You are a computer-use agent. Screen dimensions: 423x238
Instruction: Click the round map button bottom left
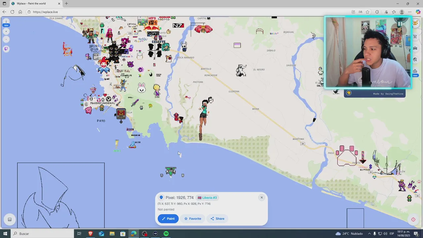pos(10,219)
